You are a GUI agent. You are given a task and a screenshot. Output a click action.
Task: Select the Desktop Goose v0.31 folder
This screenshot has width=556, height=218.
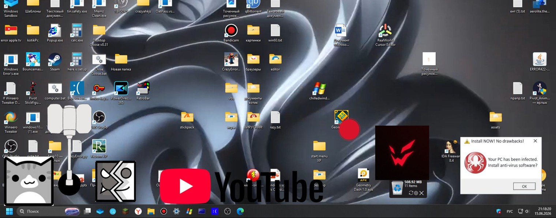point(99,35)
